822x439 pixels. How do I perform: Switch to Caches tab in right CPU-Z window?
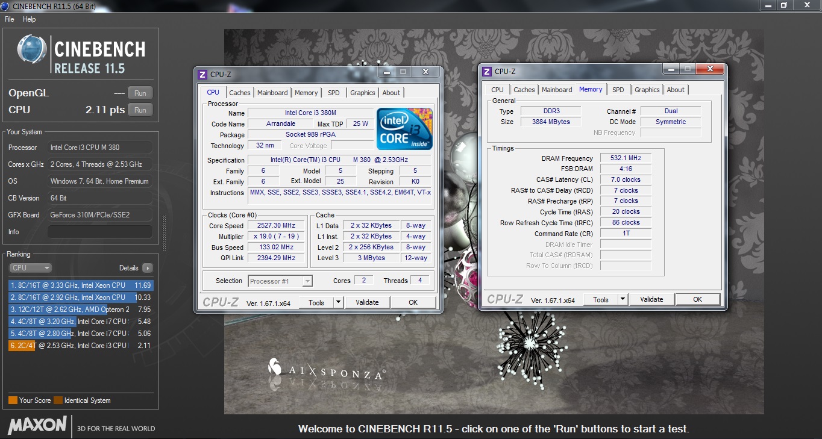pyautogui.click(x=524, y=90)
